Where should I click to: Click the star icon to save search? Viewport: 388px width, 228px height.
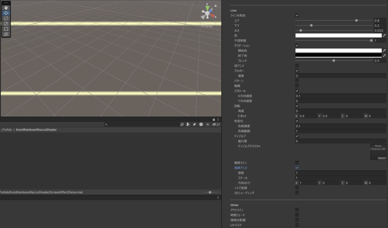(208, 124)
